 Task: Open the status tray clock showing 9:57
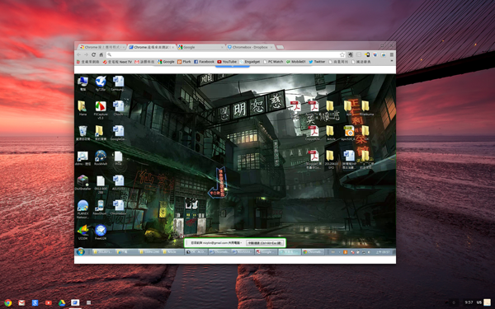[469, 302]
